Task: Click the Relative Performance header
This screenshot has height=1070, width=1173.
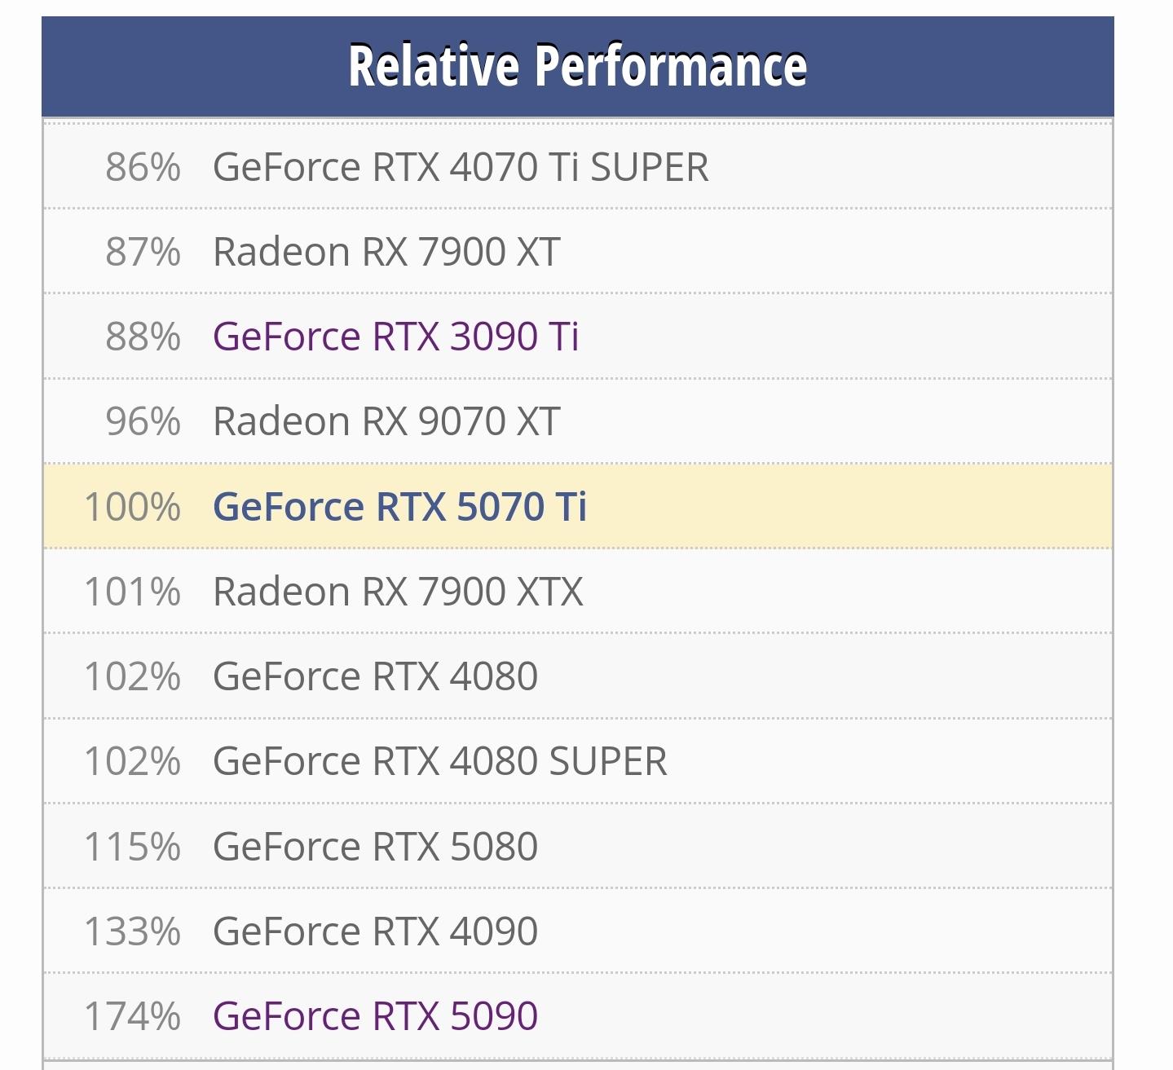Action: pyautogui.click(x=577, y=65)
